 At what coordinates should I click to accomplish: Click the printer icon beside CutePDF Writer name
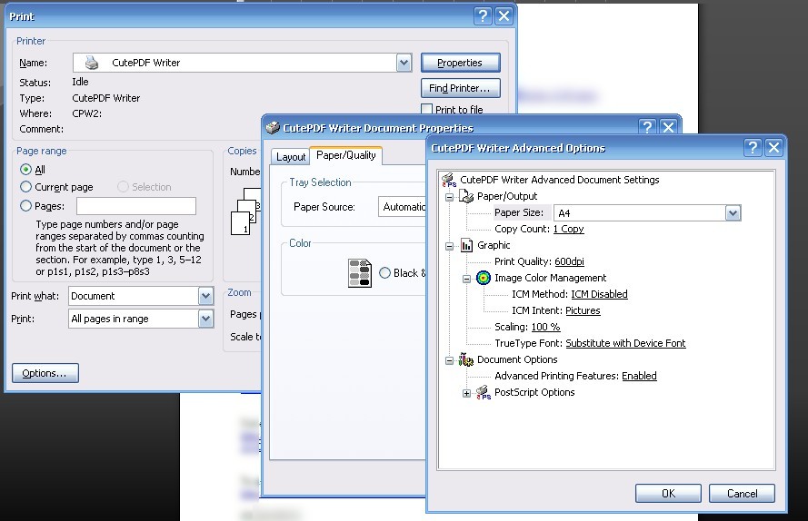pos(92,63)
